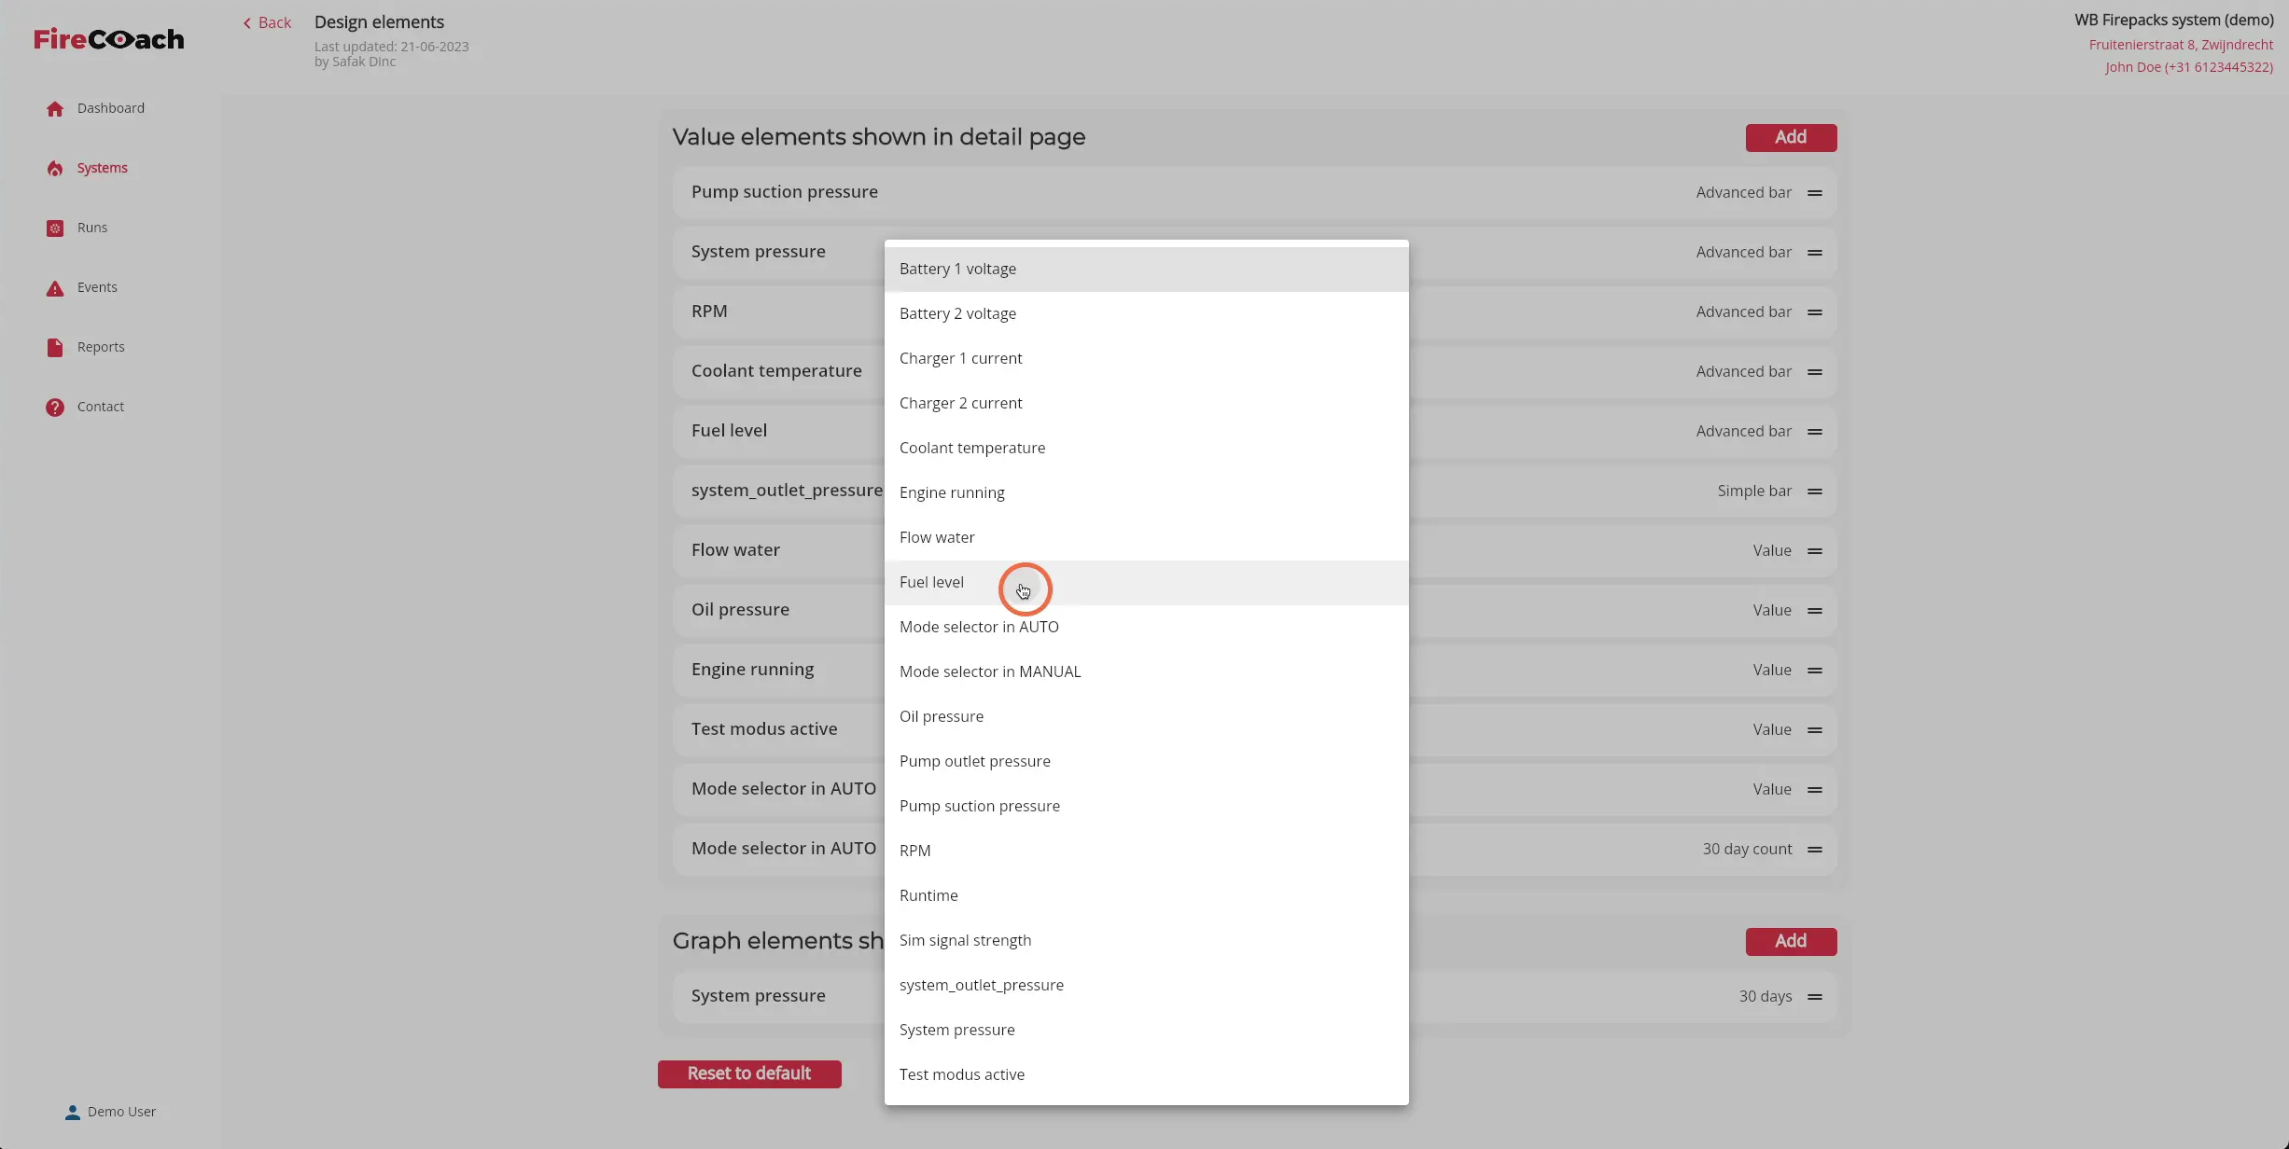The height and width of the screenshot is (1149, 2289).
Task: Choose Pump outlet pressure option
Action: pos(1146,761)
